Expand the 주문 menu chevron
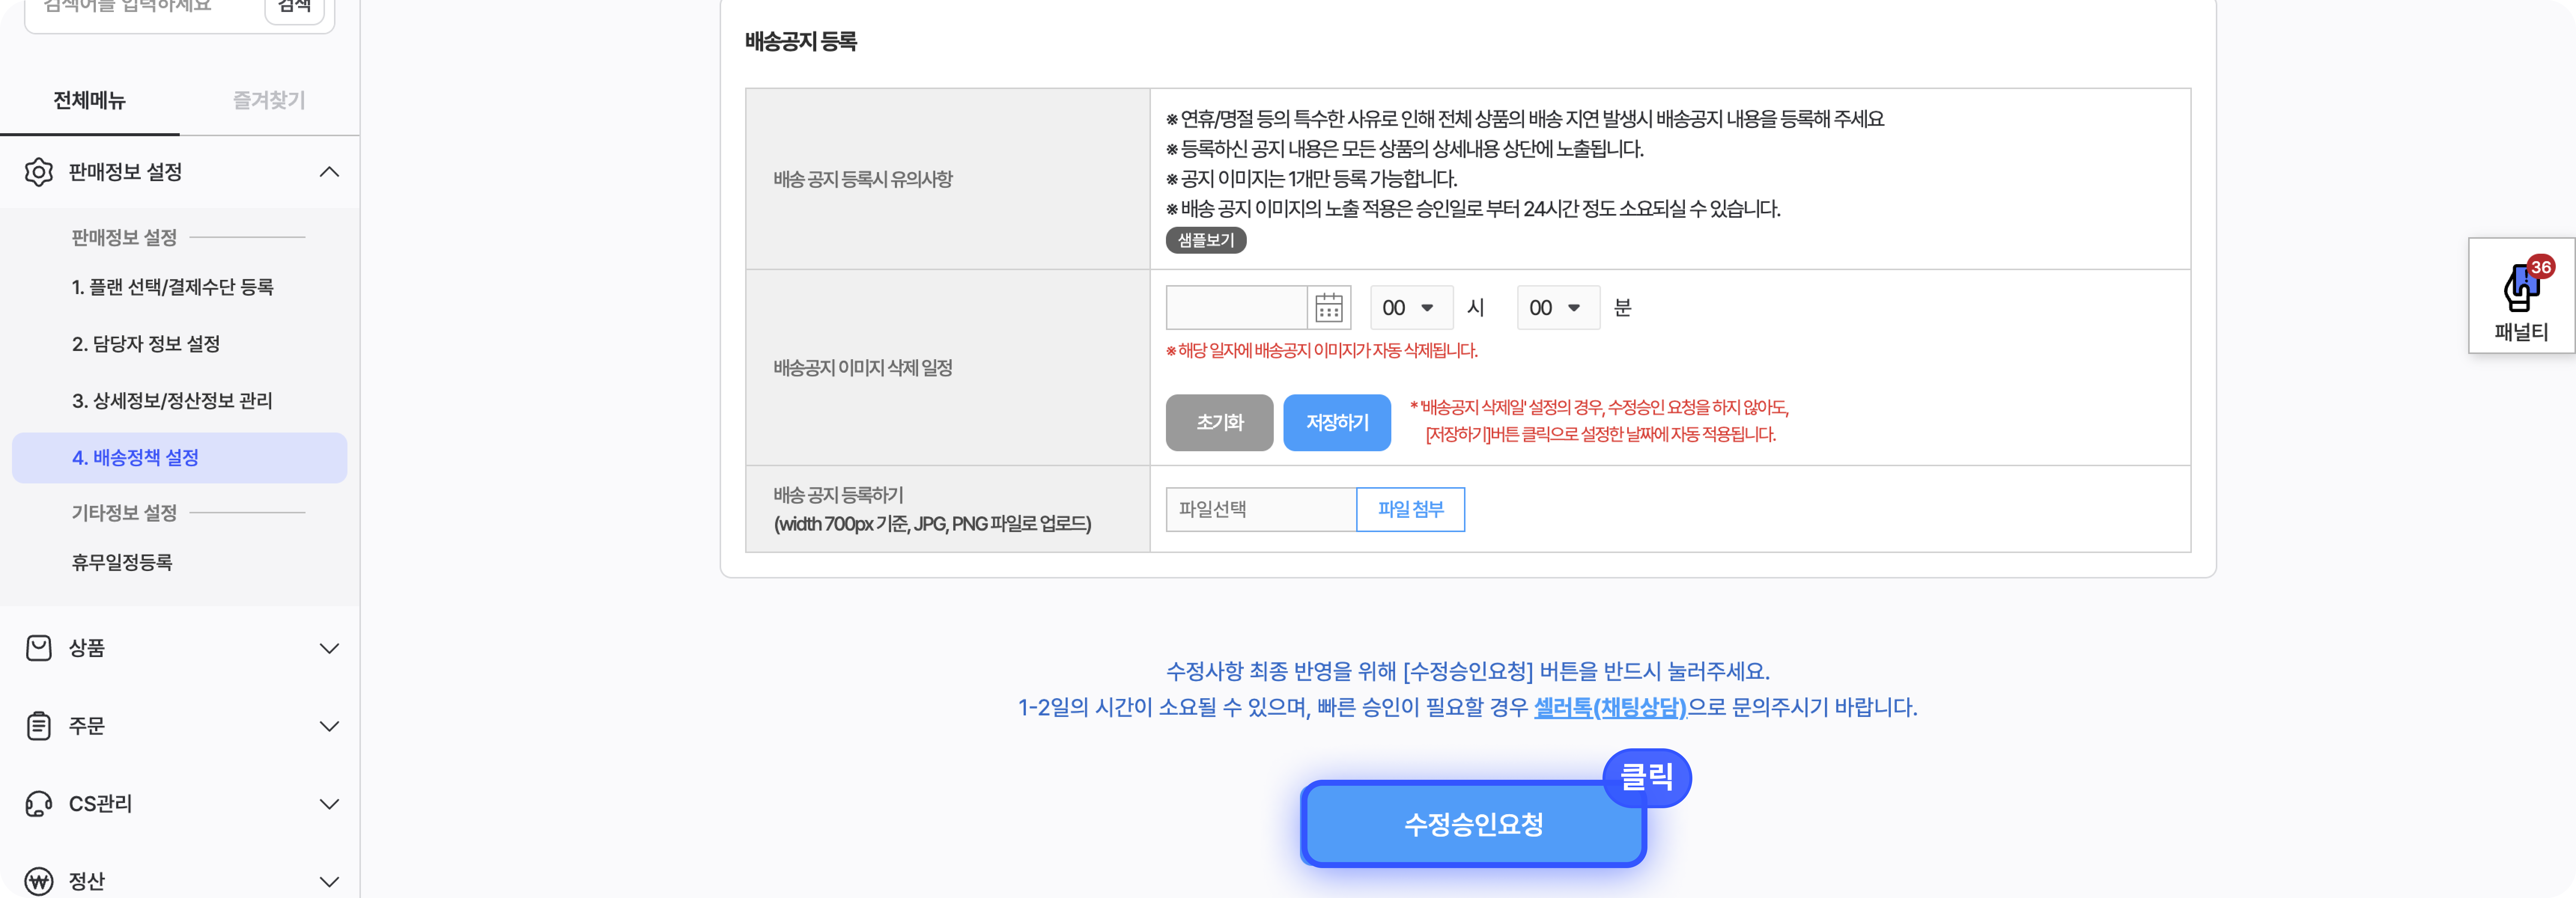 [329, 726]
